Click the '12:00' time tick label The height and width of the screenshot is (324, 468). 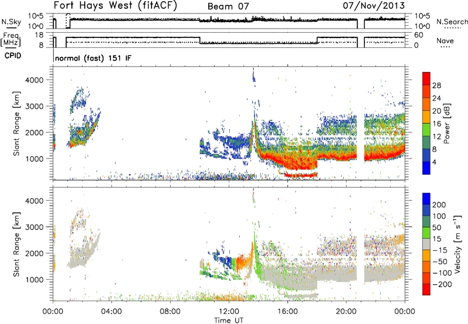[229, 312]
